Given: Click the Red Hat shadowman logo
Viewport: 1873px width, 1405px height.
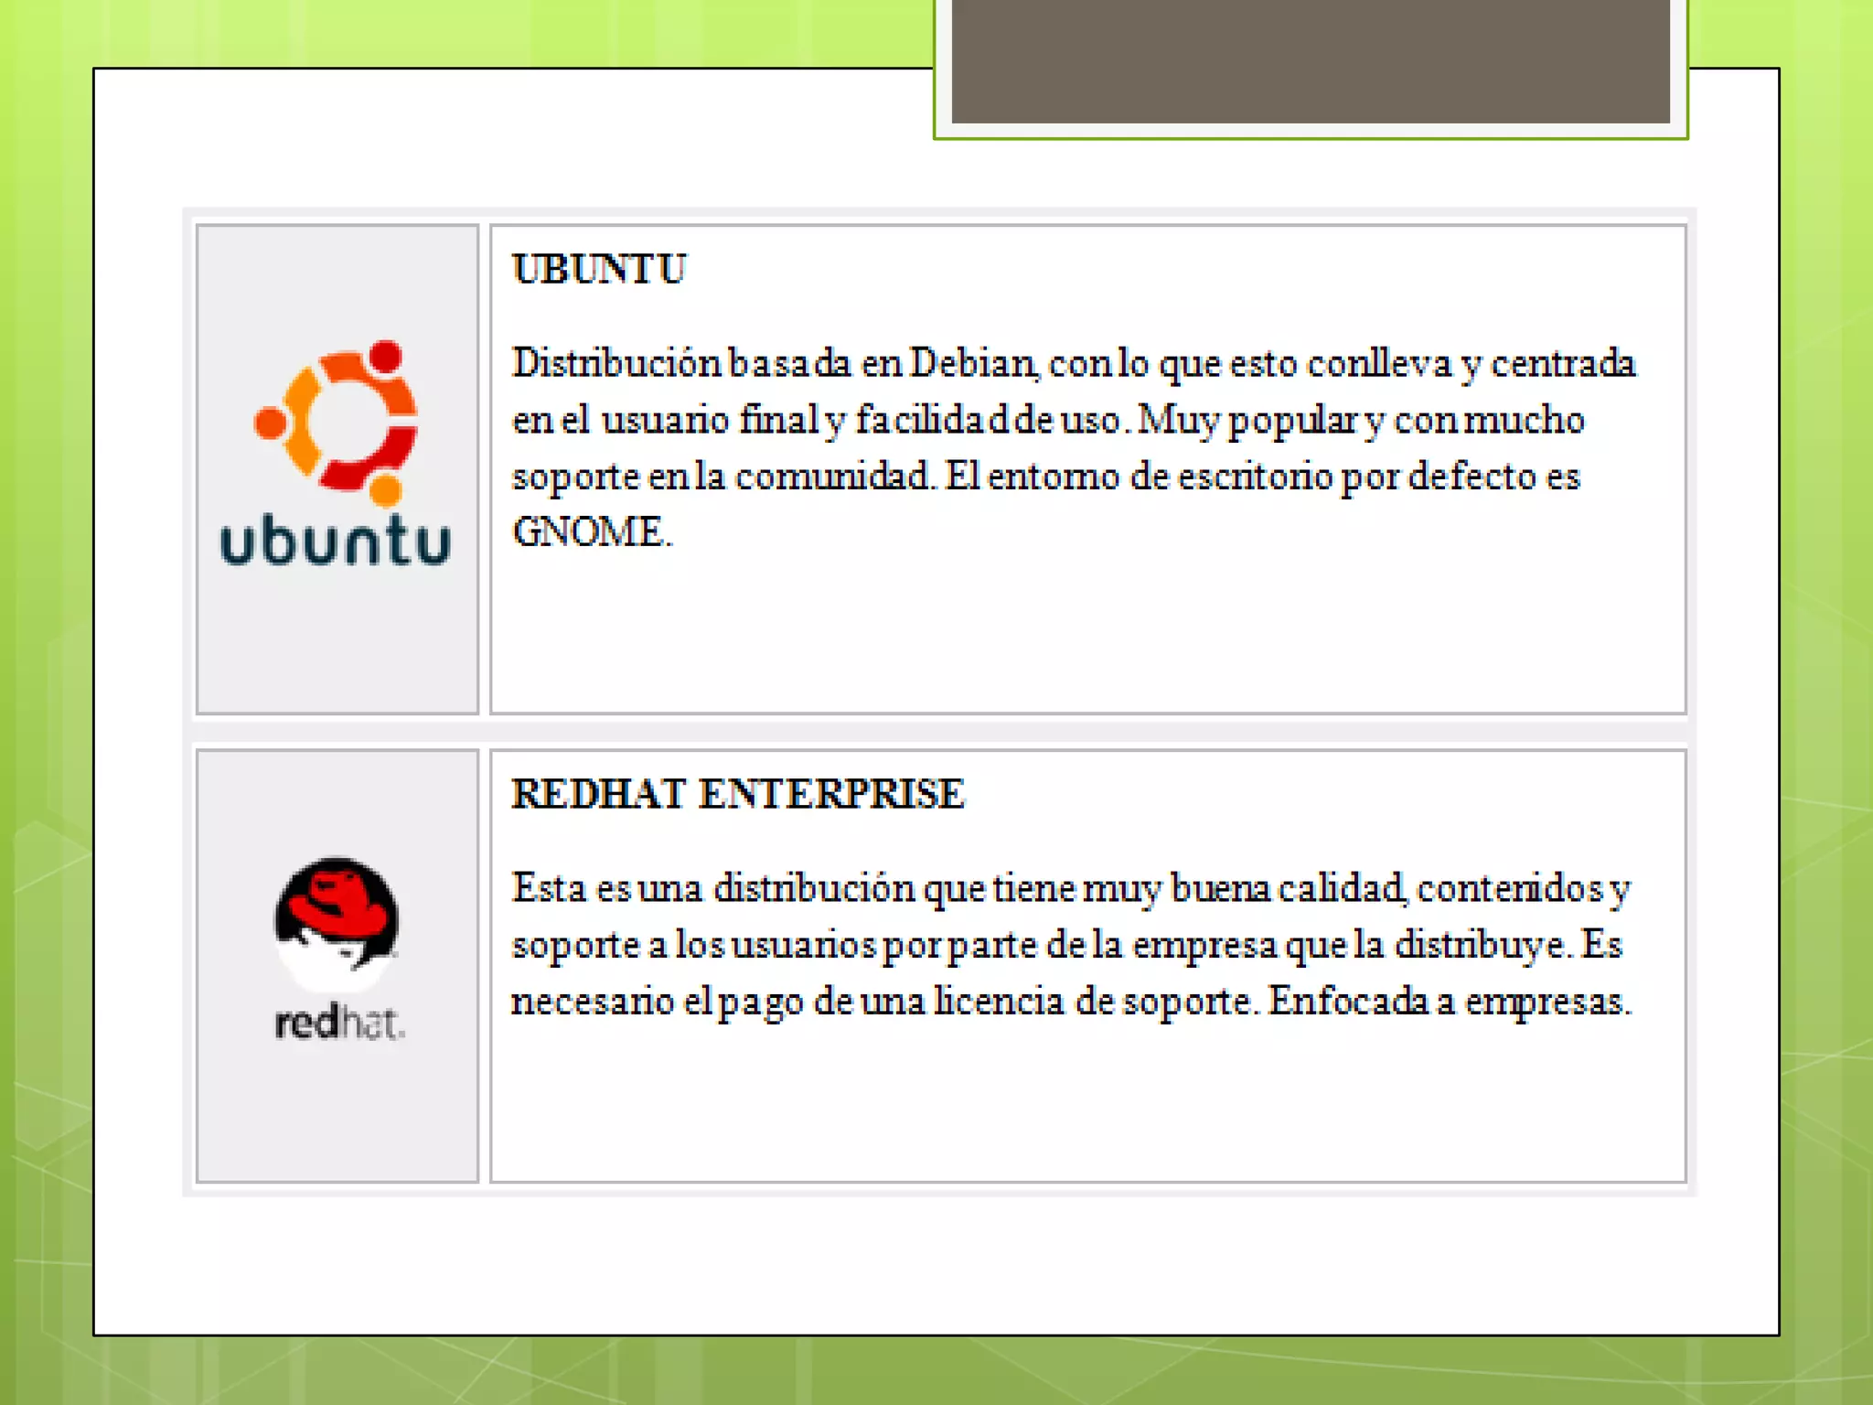Looking at the screenshot, I should [337, 924].
